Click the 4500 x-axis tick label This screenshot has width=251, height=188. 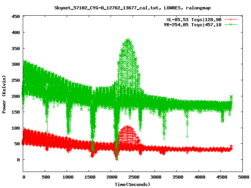coord(222,177)
